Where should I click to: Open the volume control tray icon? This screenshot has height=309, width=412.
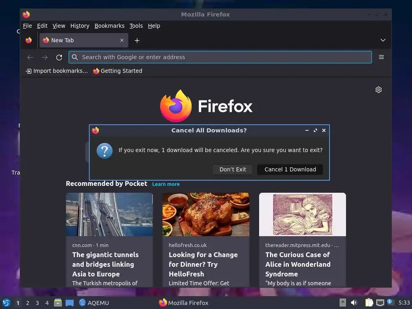[354, 303]
